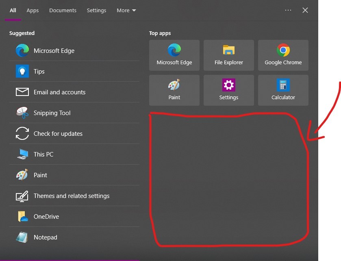Click the Check for updates sync icon
Image resolution: width=341 pixels, height=261 pixels.
pyautogui.click(x=22, y=133)
